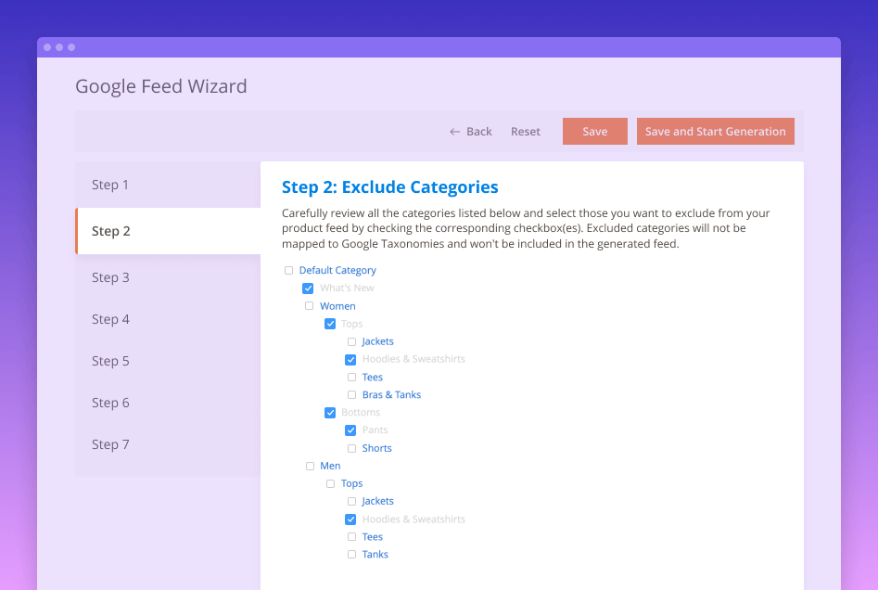Switch to Step 1
Screen dimensions: 878x590
(x=109, y=185)
